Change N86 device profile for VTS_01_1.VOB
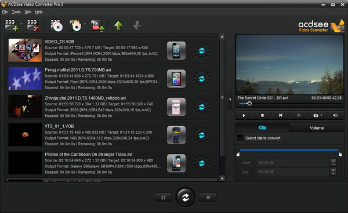348x213 pixels. [x=176, y=135]
